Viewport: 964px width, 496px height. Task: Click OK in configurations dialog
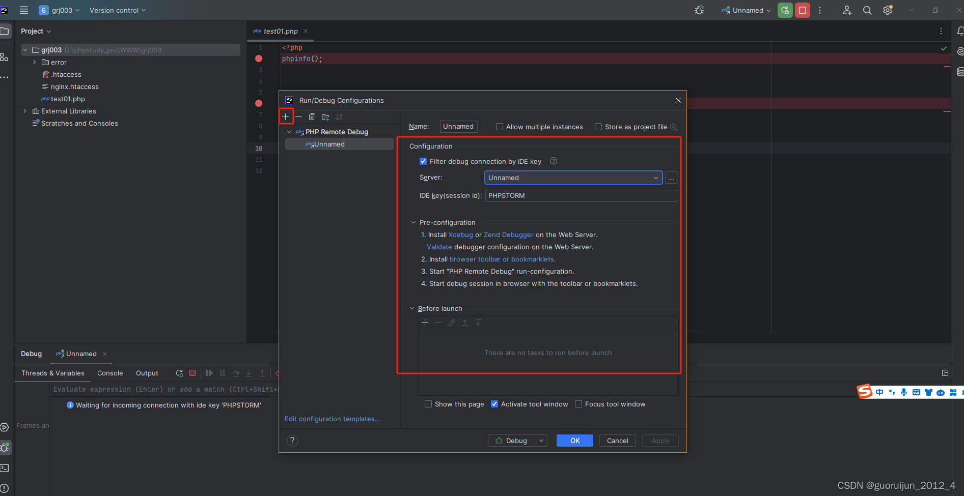coord(575,441)
